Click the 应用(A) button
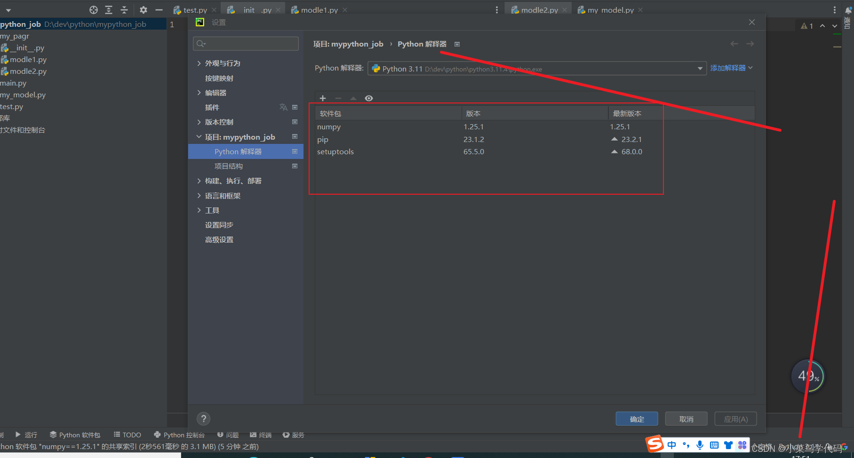 click(735, 419)
